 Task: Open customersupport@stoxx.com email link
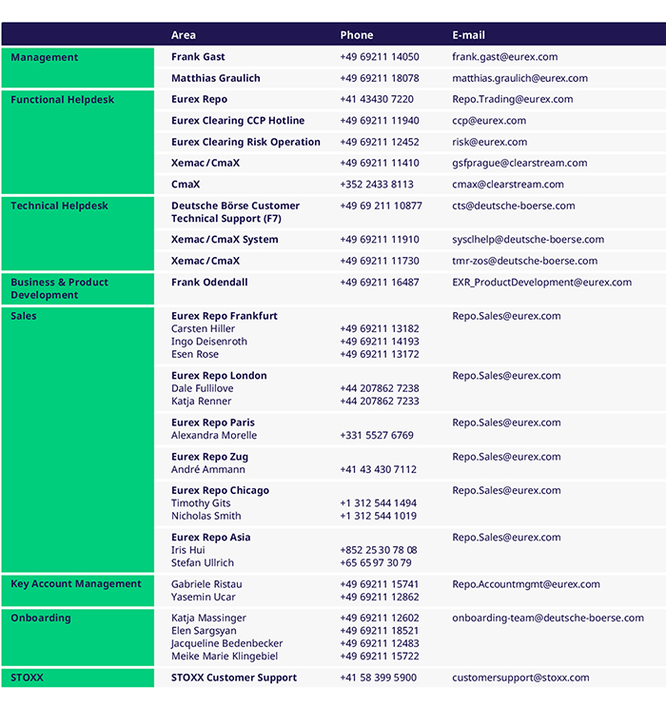click(520, 678)
